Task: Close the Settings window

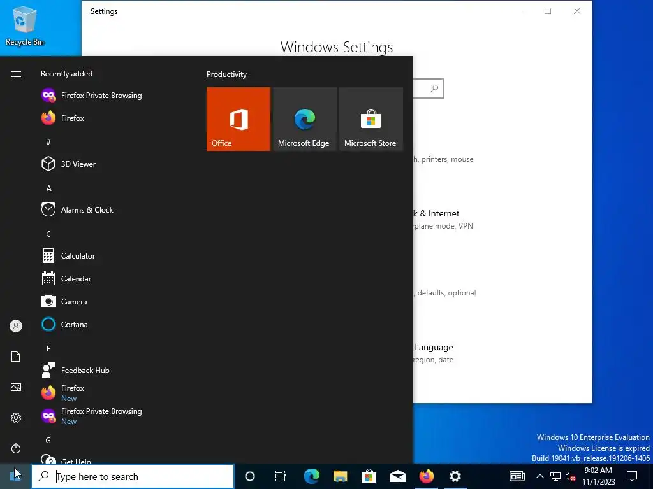Action: click(x=576, y=11)
